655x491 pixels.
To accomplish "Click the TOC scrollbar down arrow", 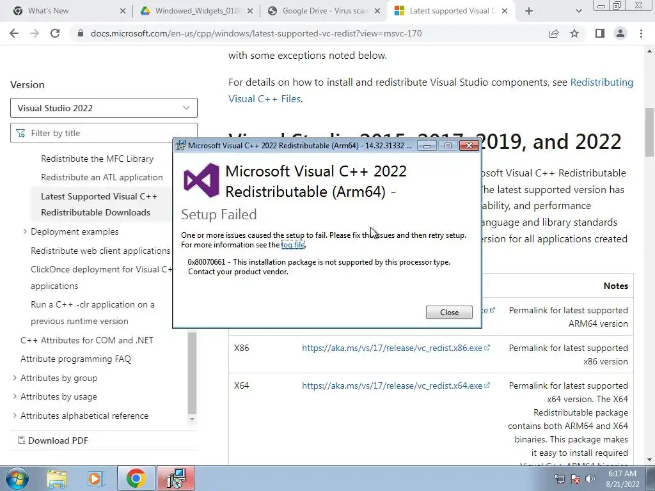I will (x=192, y=419).
